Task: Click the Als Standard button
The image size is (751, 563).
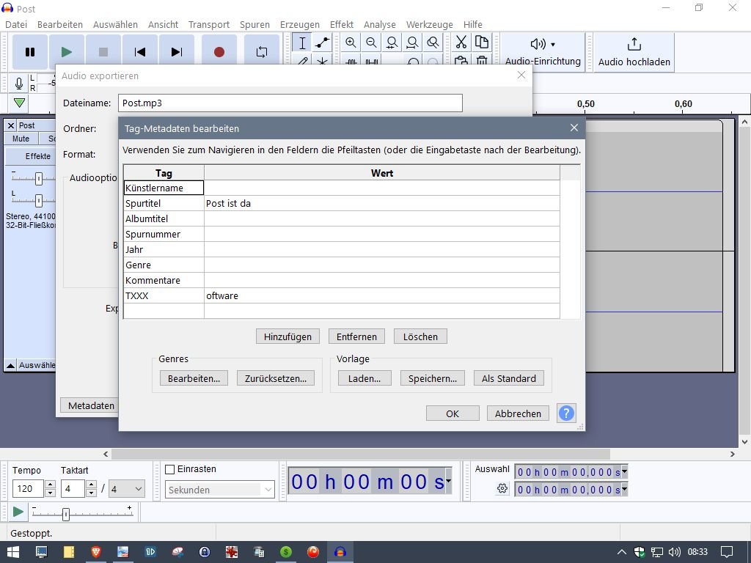Action: 508,378
